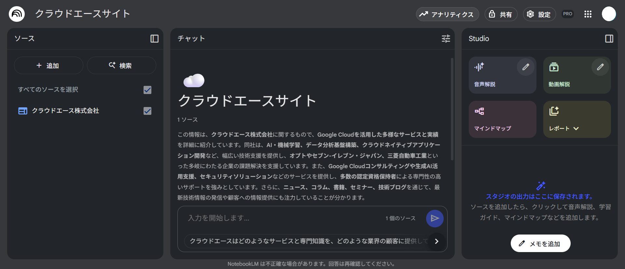The height and width of the screenshot is (269, 625).
Task: Click the cloud emoji notebook icon
Action: (x=194, y=80)
